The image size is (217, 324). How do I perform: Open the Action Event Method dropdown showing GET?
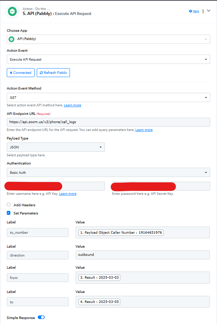coord(108,97)
